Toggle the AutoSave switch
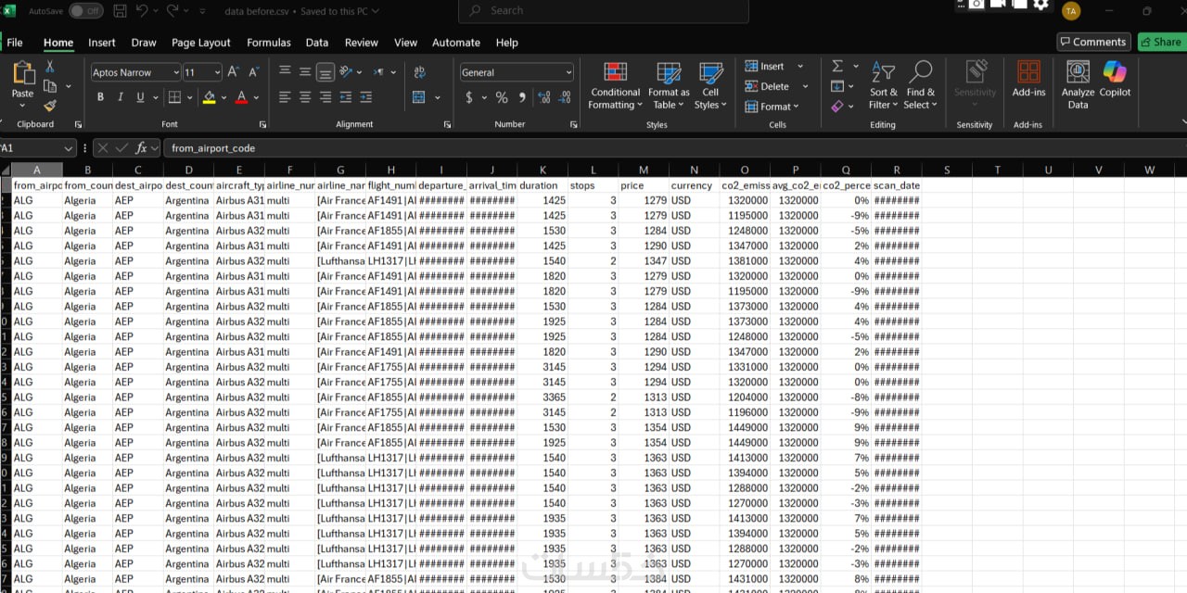Viewport: 1187px width, 593px height. 85,11
